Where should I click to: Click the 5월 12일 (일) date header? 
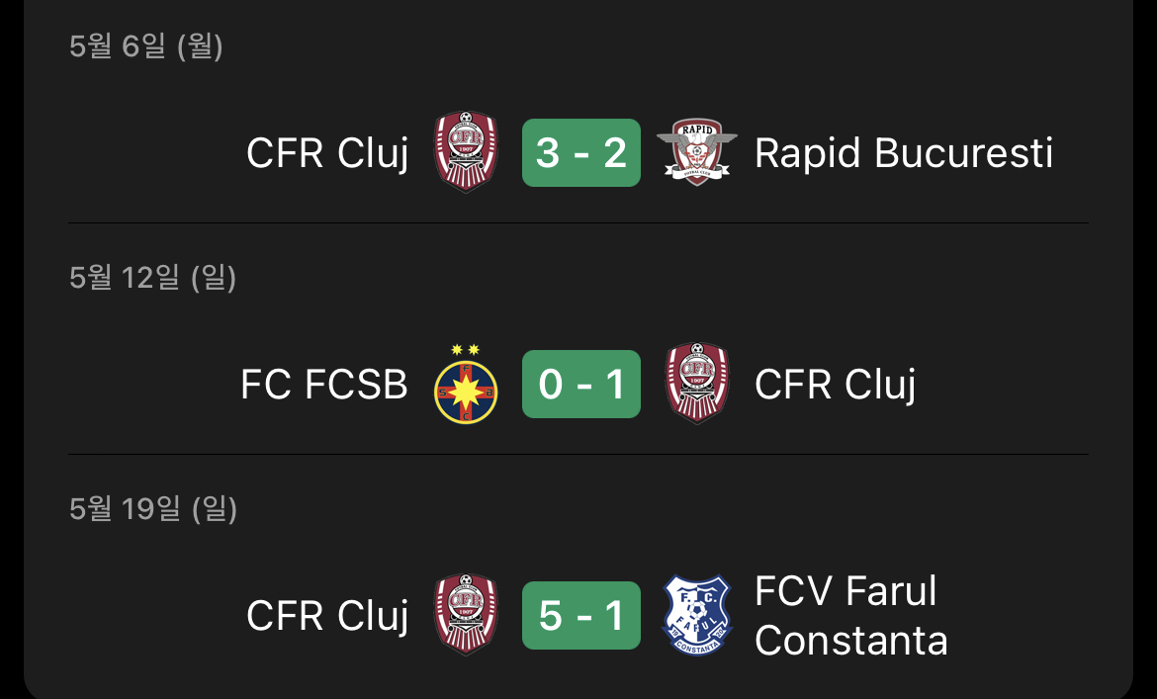(x=152, y=278)
